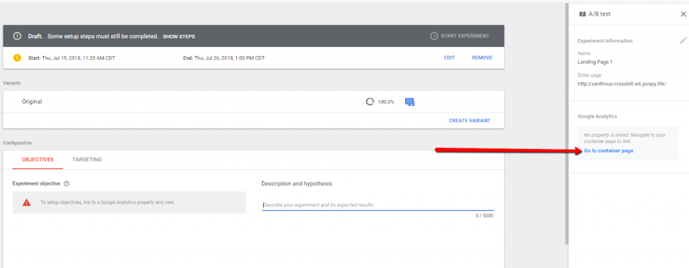
Task: Click the clock icon beside Start Experiment
Action: point(434,36)
